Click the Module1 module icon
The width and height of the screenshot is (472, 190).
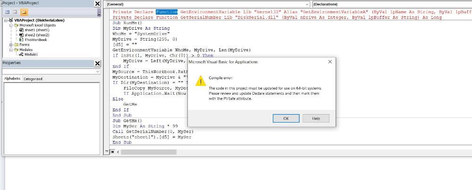coord(21,54)
